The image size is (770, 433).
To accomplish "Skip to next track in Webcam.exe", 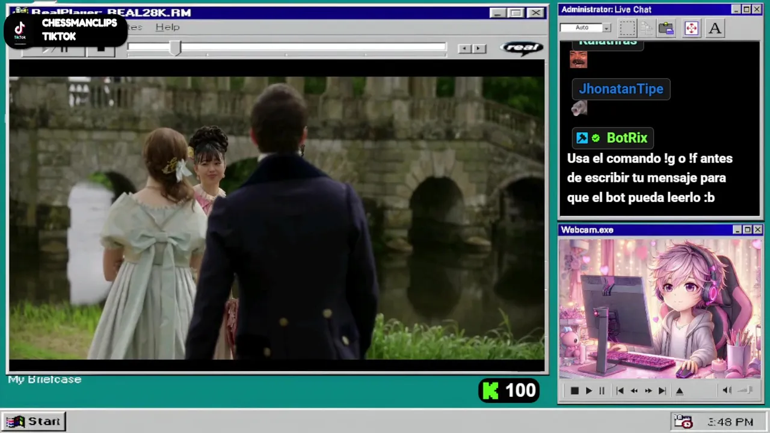I will (x=662, y=391).
